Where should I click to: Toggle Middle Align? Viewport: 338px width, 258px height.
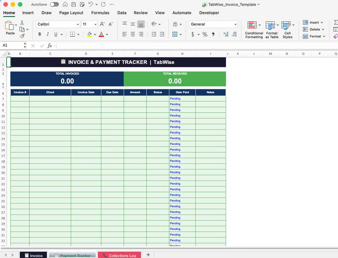click(133, 24)
